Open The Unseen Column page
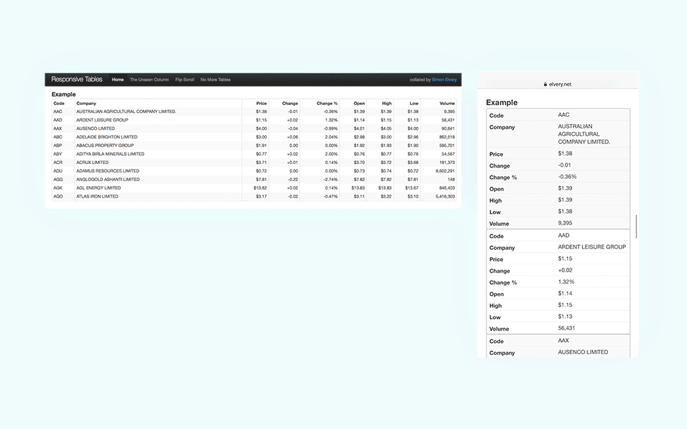 pos(149,79)
